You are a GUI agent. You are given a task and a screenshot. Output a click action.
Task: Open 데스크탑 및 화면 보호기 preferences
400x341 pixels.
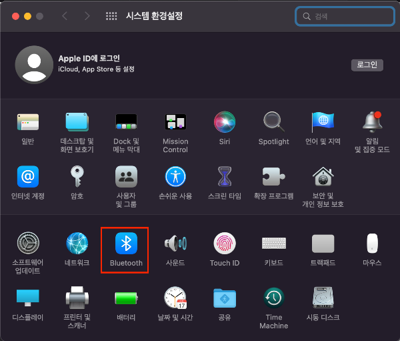77,122
